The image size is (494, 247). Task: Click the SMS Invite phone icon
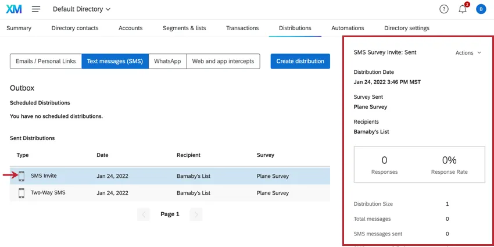[x=22, y=176]
